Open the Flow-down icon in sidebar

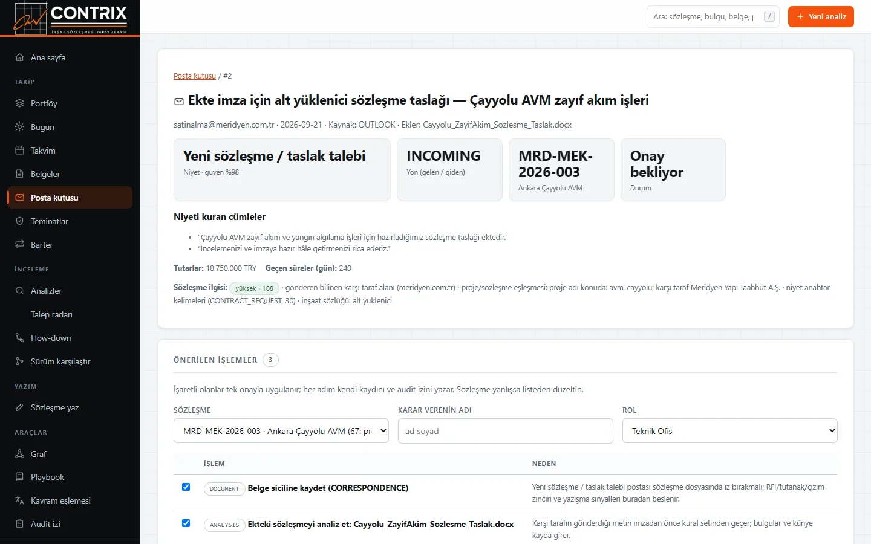tap(19, 338)
